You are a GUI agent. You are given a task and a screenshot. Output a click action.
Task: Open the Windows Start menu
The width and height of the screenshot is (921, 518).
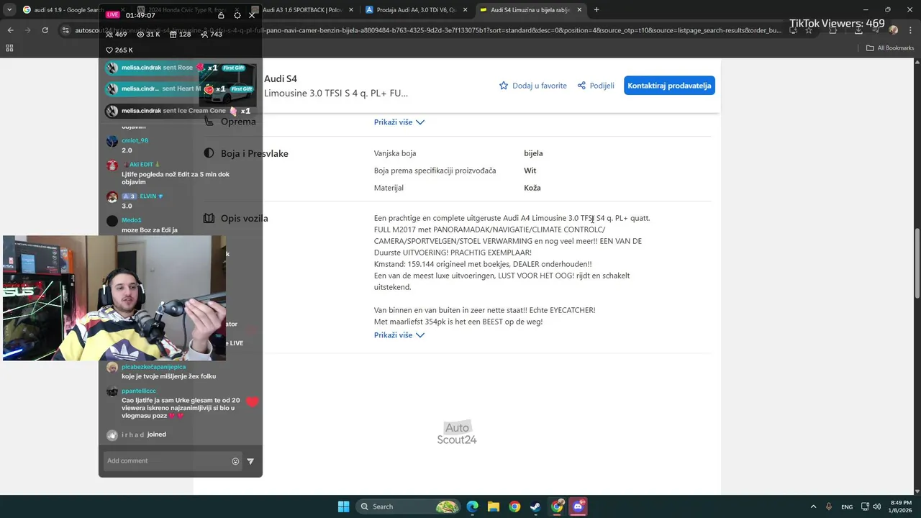tap(343, 506)
